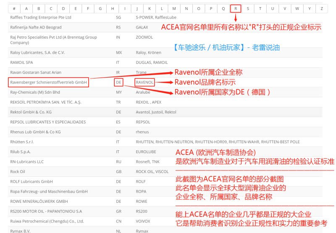Click Ravan Gostaran Sanat Arian company name
The image size is (336, 233).
point(36,72)
